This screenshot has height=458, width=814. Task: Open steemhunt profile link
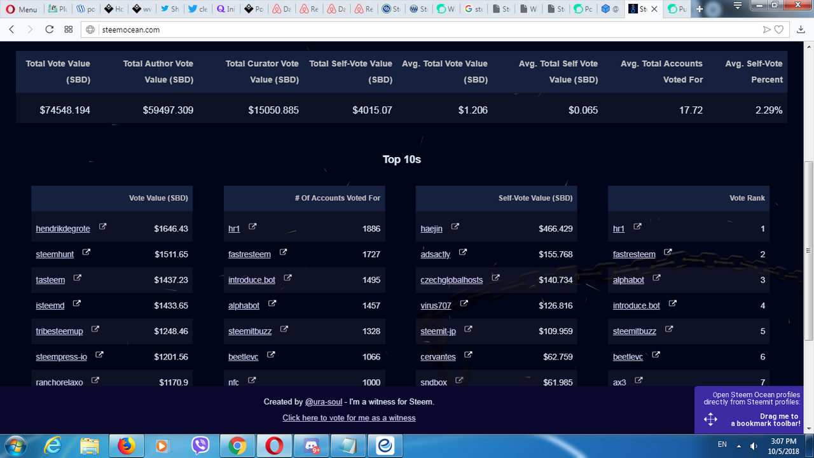[55, 254]
